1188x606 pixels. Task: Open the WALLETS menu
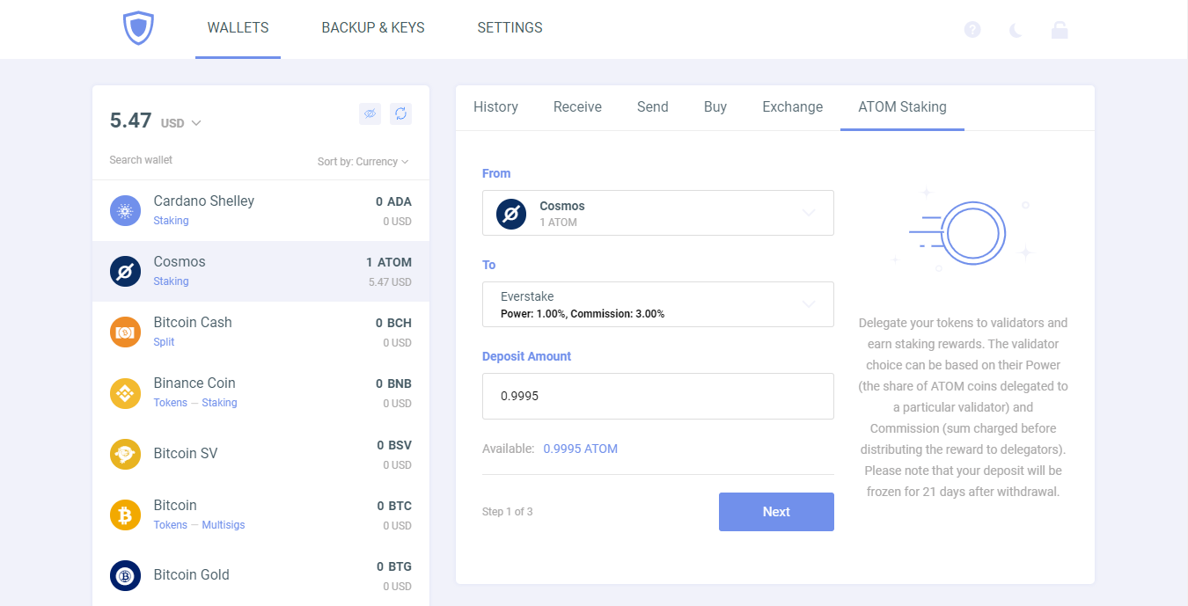coord(238,28)
